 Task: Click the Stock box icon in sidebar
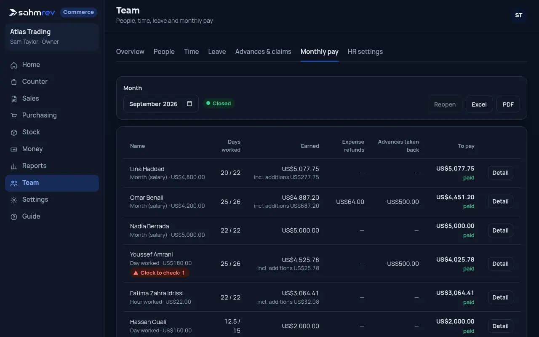click(14, 132)
